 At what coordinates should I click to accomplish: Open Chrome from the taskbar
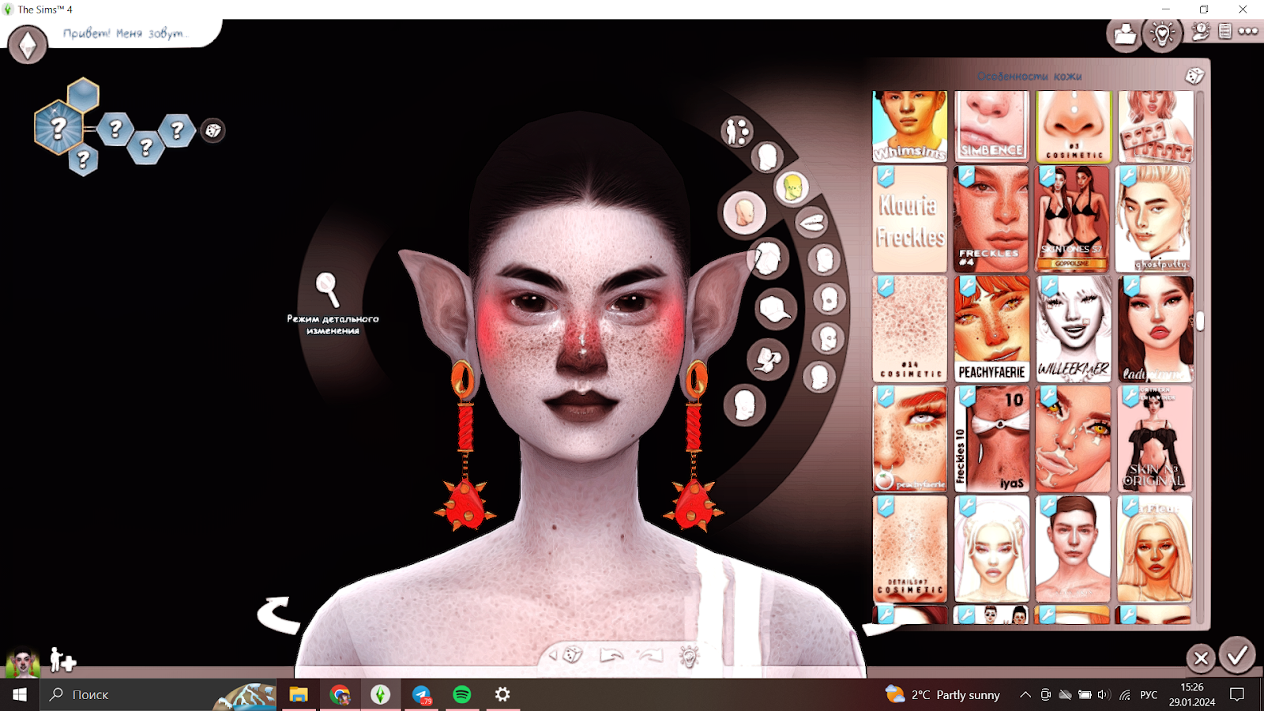340,694
